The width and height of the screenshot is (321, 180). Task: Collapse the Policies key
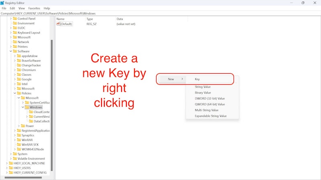[x=15, y=93]
